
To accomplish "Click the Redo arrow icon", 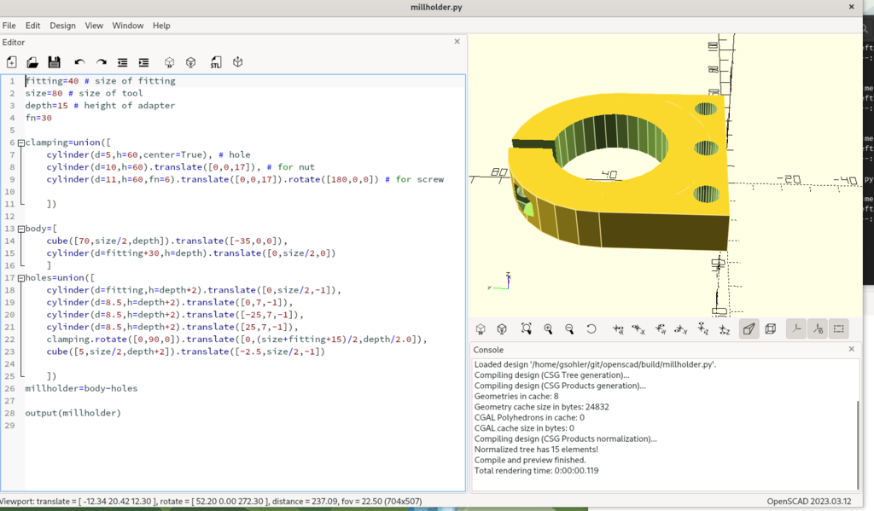I will coord(101,62).
